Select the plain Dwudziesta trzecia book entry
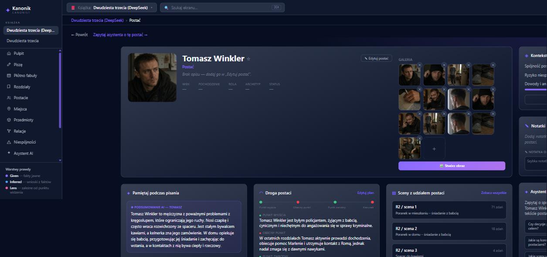Image resolution: width=547 pixels, height=257 pixels. tap(23, 41)
